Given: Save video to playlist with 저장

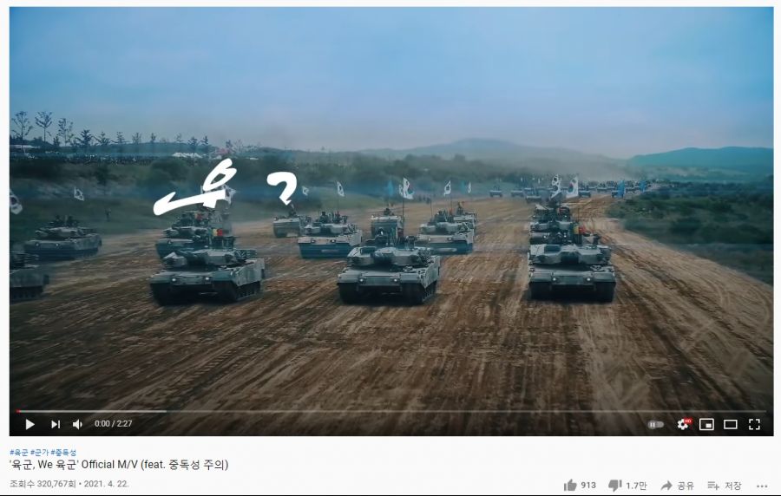Looking at the screenshot, I should point(725,486).
